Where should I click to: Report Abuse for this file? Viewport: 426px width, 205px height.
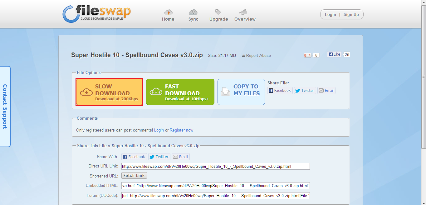[x=256, y=55]
